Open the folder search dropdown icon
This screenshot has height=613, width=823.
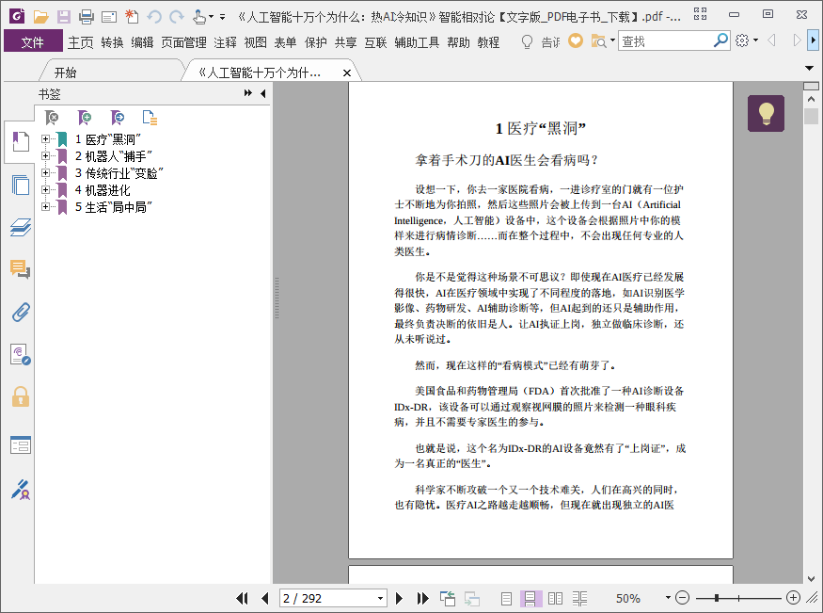coord(603,41)
